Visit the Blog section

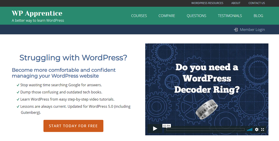[258, 16]
